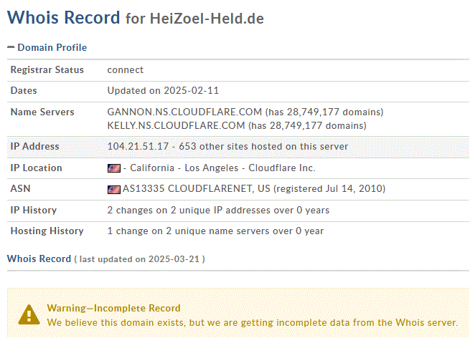Click the HeiZoel-Held.de domain title
The image size is (470, 338).
click(x=207, y=18)
